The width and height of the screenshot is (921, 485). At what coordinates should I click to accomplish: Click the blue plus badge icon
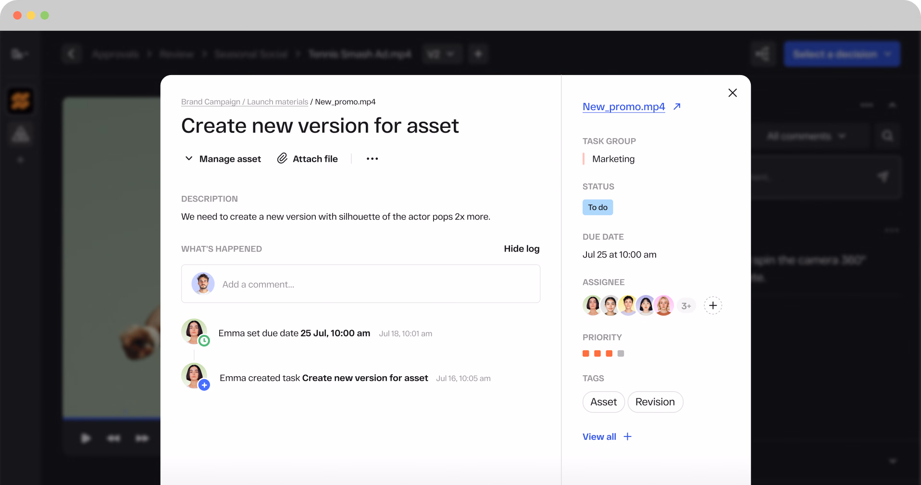204,385
